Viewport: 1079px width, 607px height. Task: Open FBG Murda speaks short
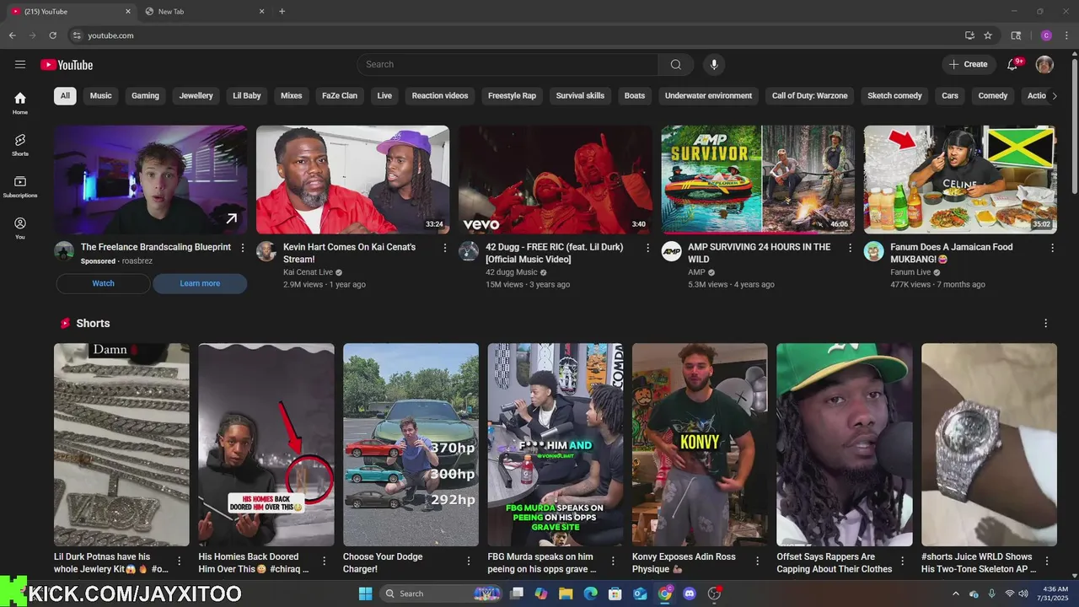point(555,444)
